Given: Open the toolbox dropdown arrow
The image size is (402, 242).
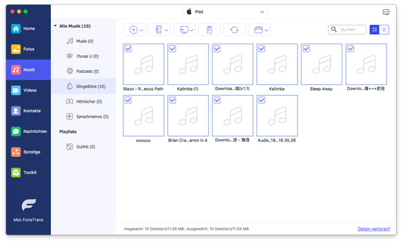Looking at the screenshot, I should tap(267, 30).
